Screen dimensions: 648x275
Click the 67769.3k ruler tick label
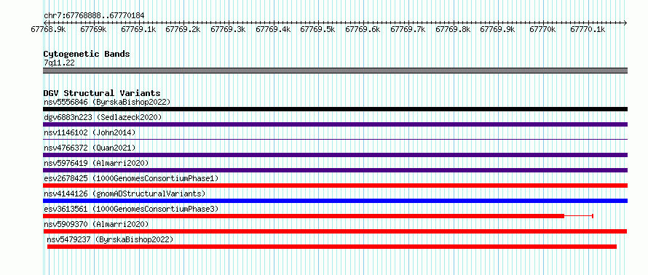(228, 29)
